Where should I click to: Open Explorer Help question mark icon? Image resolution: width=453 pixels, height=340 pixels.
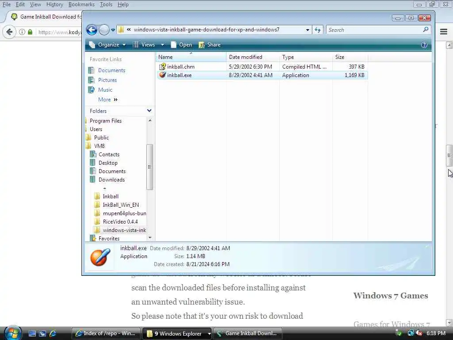424,45
